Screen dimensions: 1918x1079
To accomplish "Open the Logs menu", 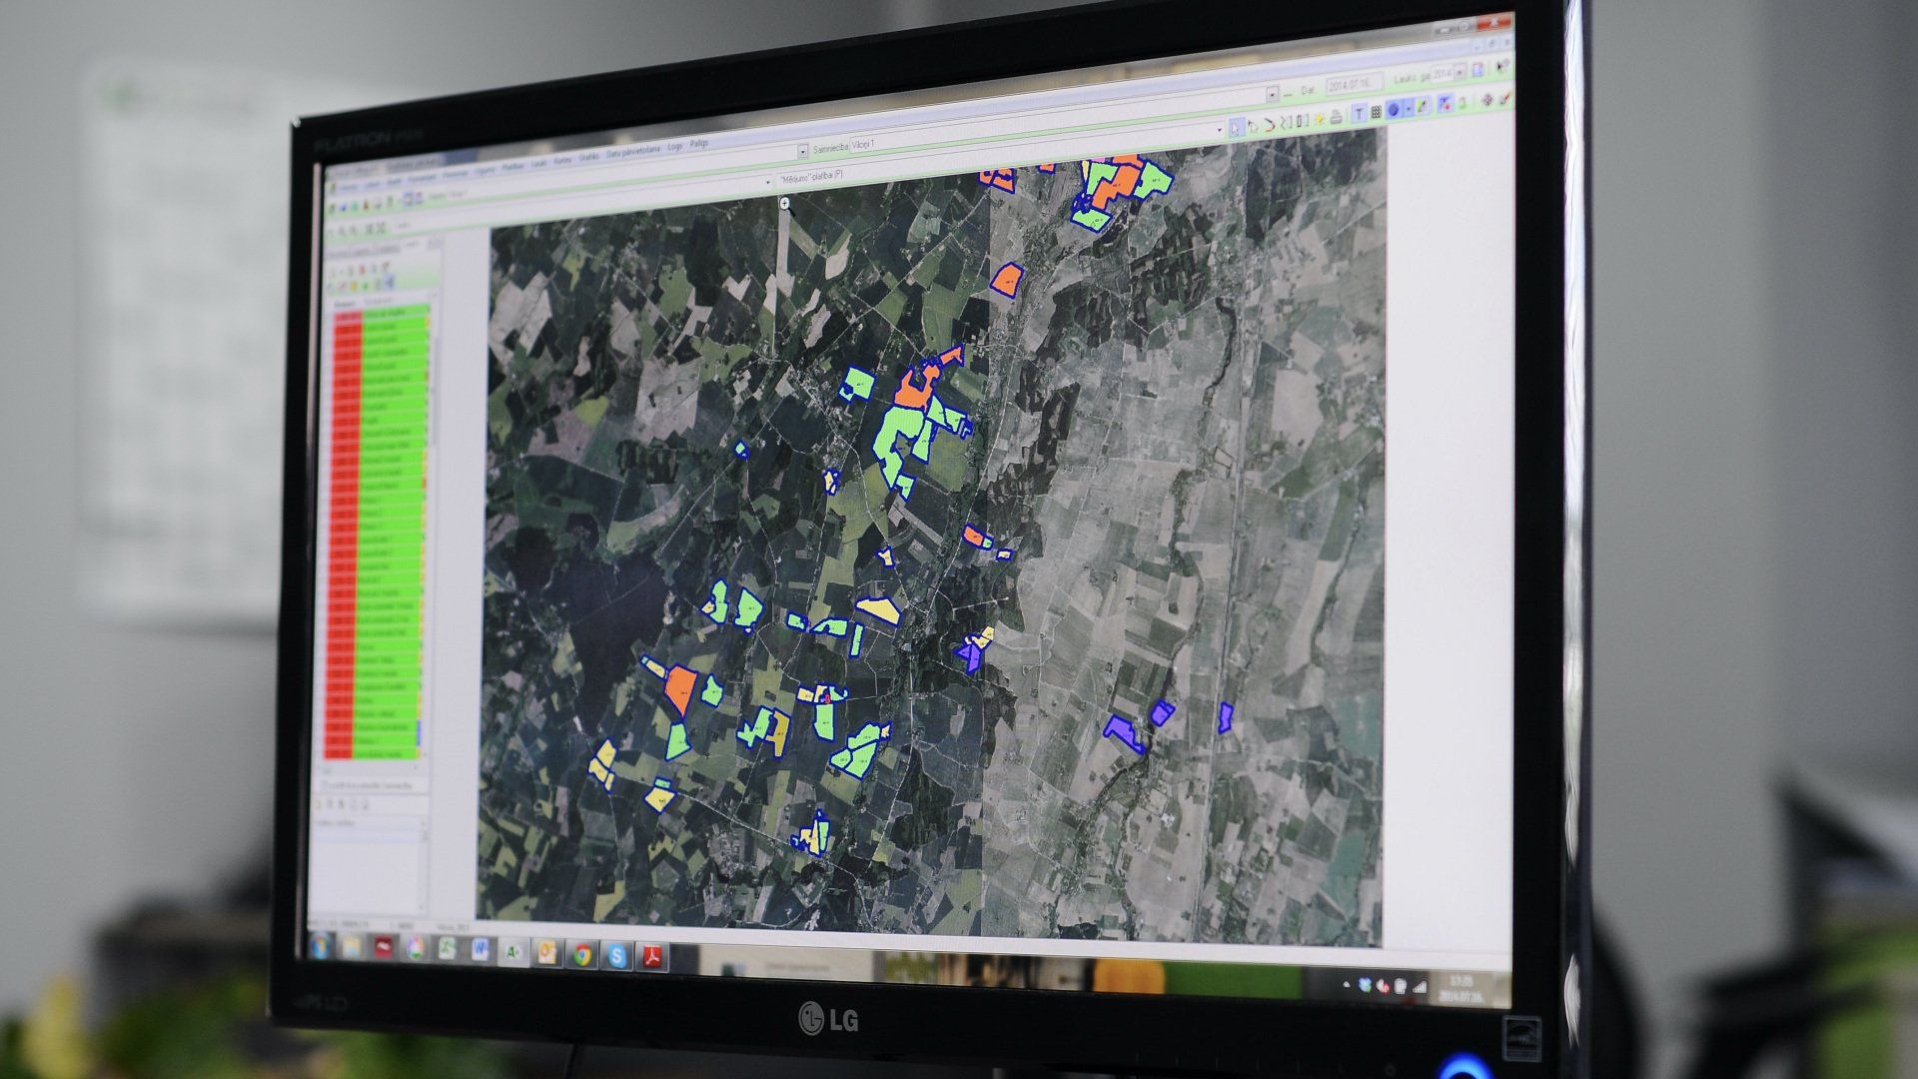I will [675, 146].
